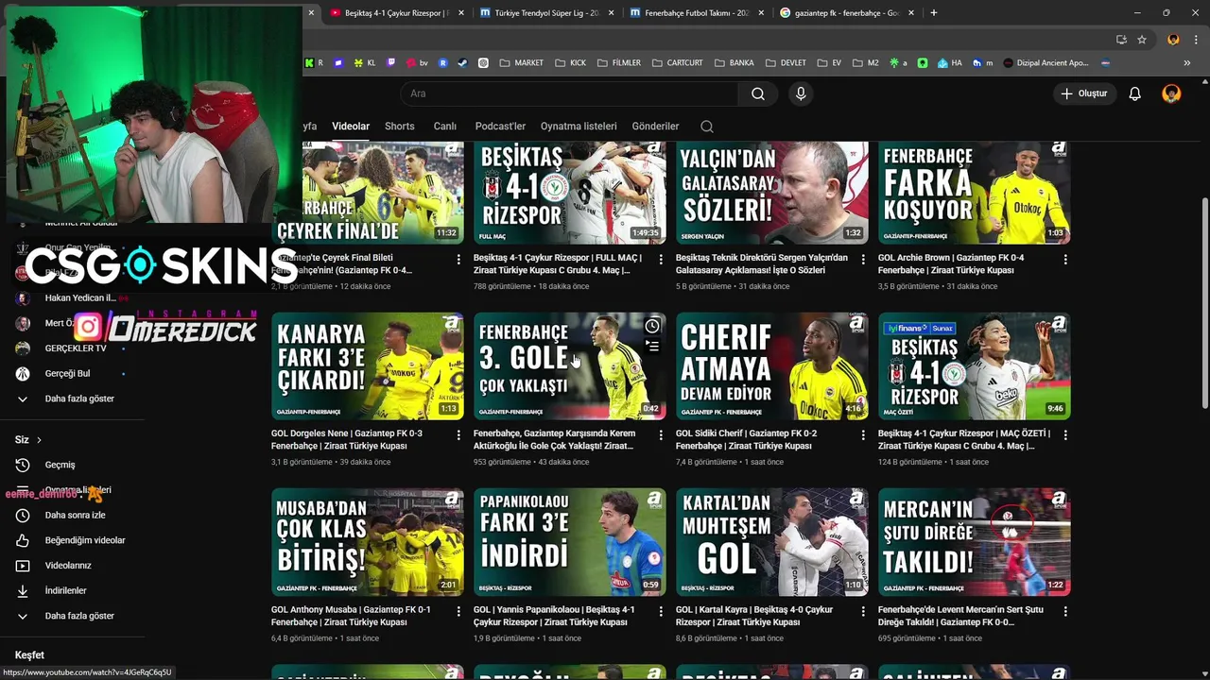The image size is (1210, 680).
Task: Open the Cherif Atmaya Devam Ediyor thumbnail
Action: click(x=772, y=365)
